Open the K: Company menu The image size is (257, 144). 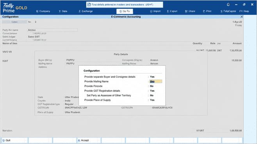[43, 11]
